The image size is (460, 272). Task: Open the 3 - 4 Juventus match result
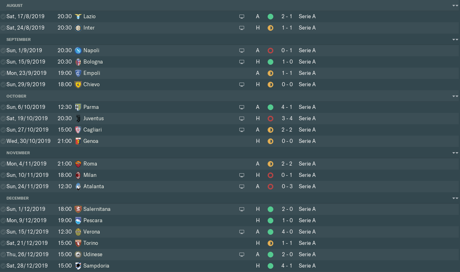click(287, 119)
